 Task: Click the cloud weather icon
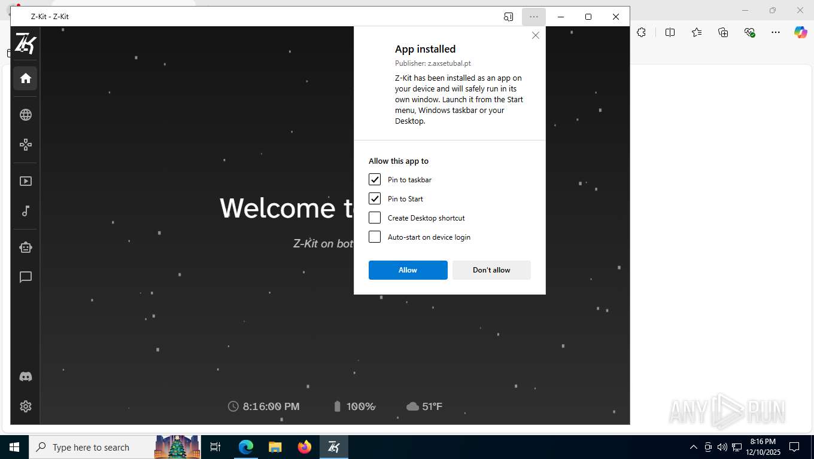pos(412,406)
